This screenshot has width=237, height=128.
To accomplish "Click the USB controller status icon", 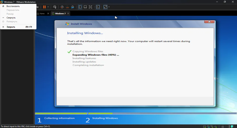I will point(219,126).
